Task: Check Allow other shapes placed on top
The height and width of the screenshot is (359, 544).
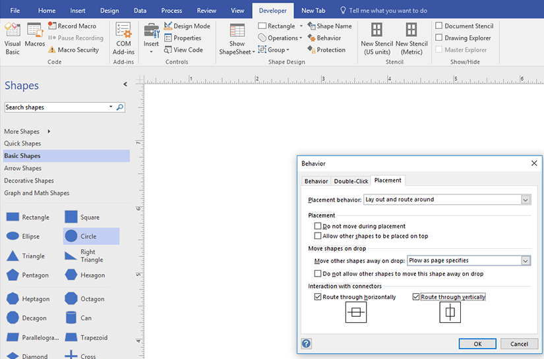Action: click(x=318, y=236)
